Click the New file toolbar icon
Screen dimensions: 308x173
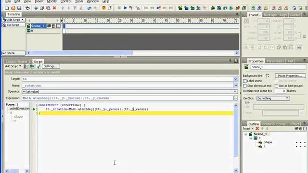click(x=7, y=8)
